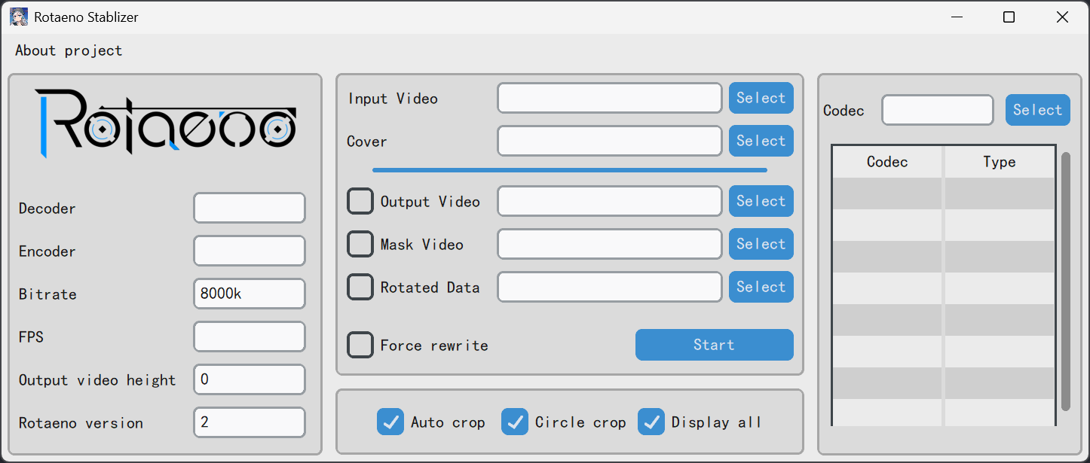Toggle the Force rewrite checkbox
The width and height of the screenshot is (1090, 463).
click(x=360, y=345)
